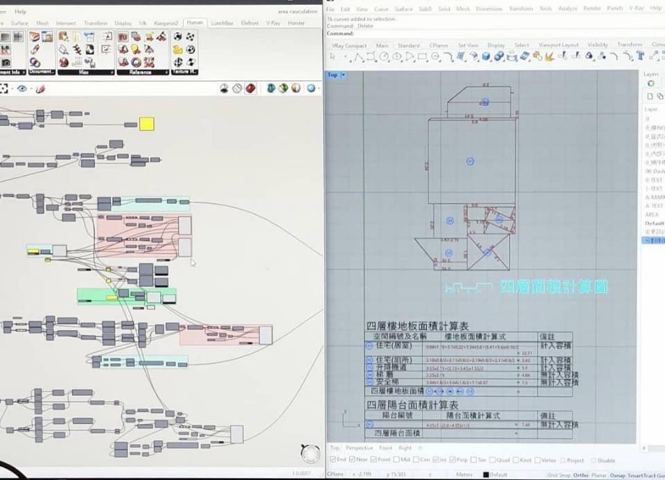Toggle the End osnap checkbox
Image resolution: width=665 pixels, height=480 pixels.
[x=333, y=460]
